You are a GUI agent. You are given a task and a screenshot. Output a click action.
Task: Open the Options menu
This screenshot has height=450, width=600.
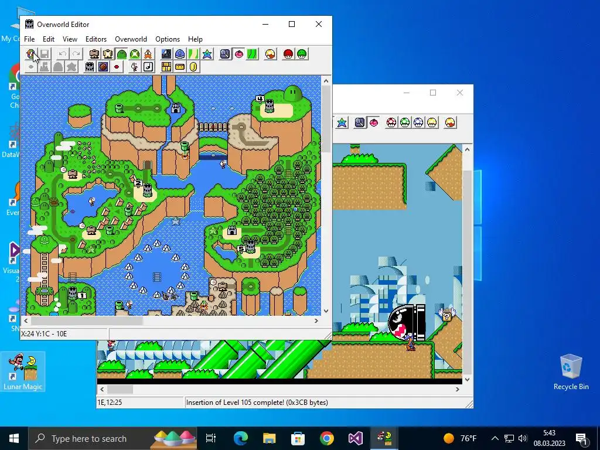tap(167, 39)
